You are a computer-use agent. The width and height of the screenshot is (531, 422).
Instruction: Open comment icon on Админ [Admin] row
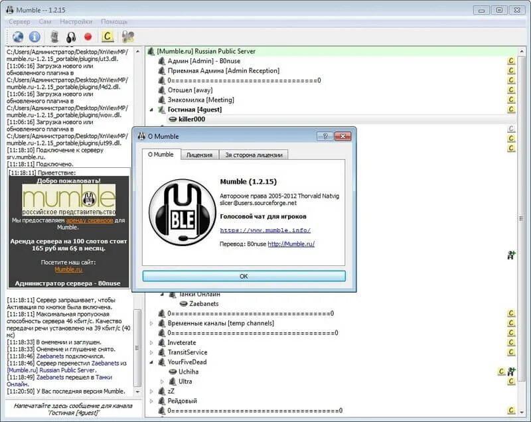511,61
